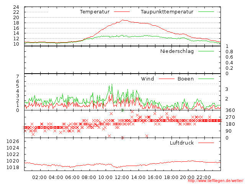Click the 90 wind direction axis value
The width and height of the screenshot is (245, 184).
click(x=229, y=131)
